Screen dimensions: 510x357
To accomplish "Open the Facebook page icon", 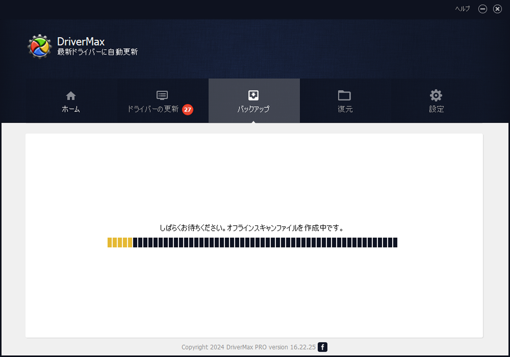I will pyautogui.click(x=323, y=347).
